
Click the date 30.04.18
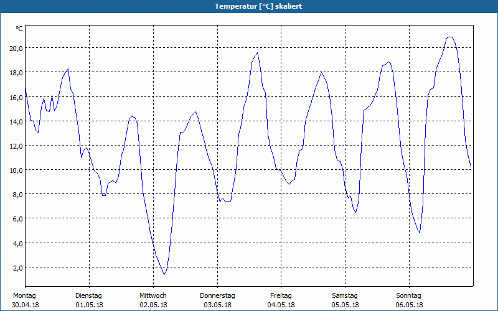click(x=26, y=305)
